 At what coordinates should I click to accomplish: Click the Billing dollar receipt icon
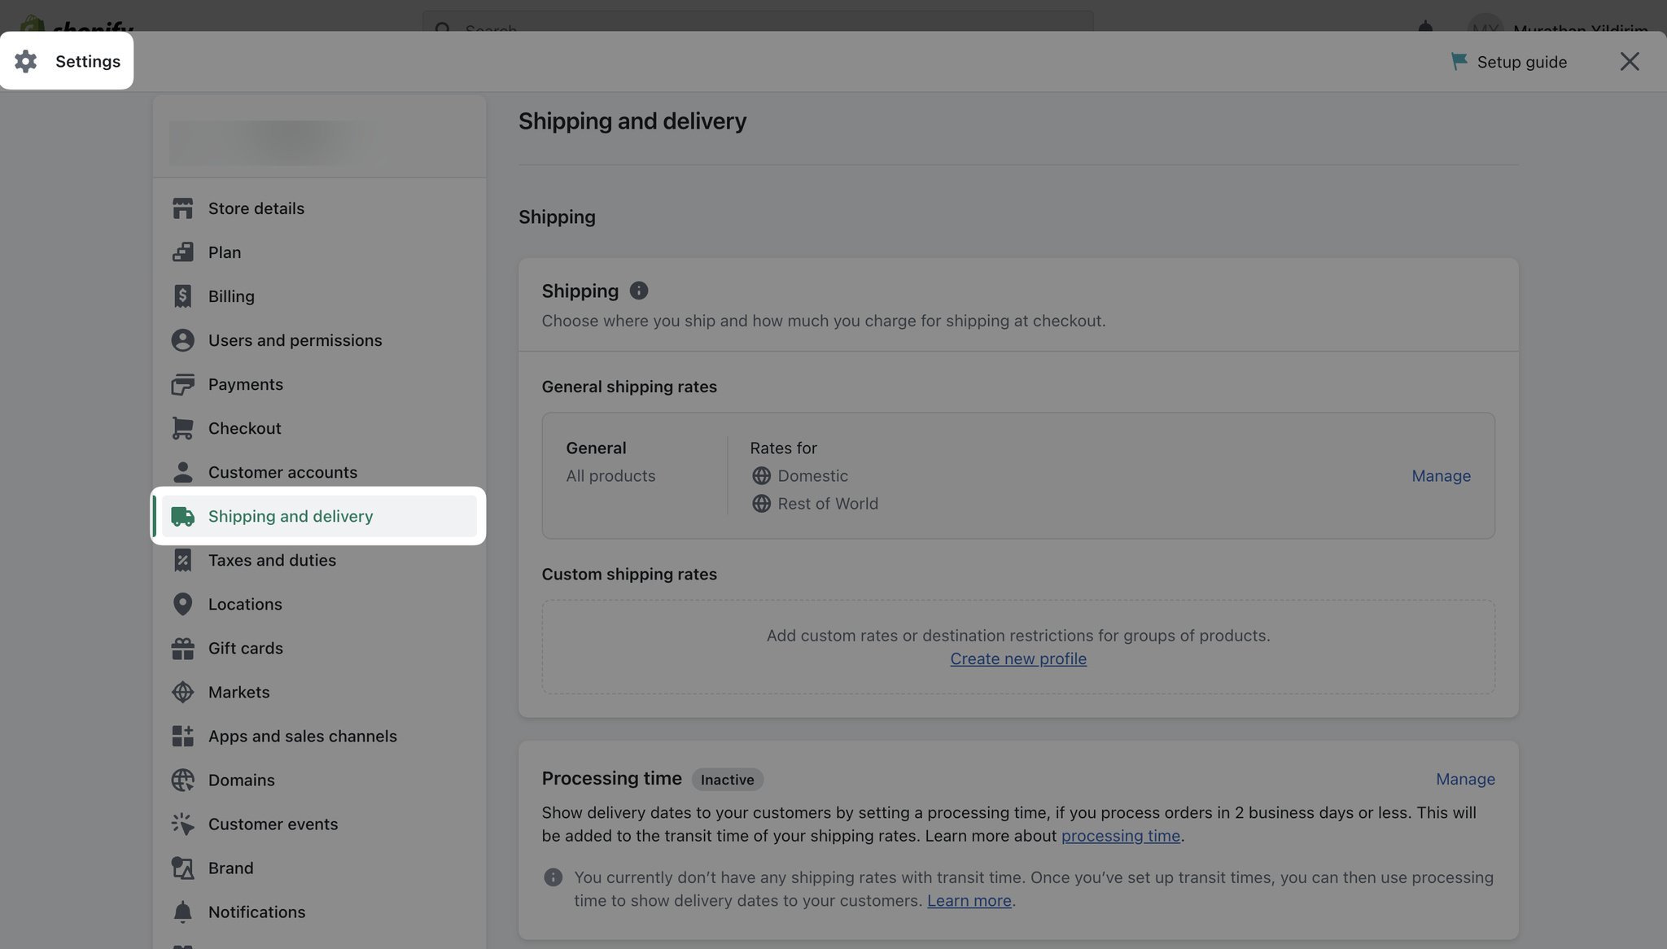182,296
